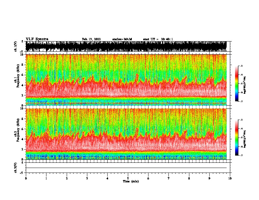Click the "7" tick on the time axis
The image size is (259, 200).
169,178
